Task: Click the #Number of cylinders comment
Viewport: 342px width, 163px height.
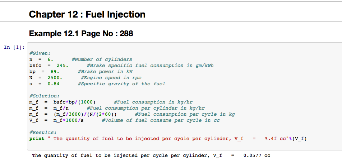Action: pyautogui.click(x=102, y=59)
